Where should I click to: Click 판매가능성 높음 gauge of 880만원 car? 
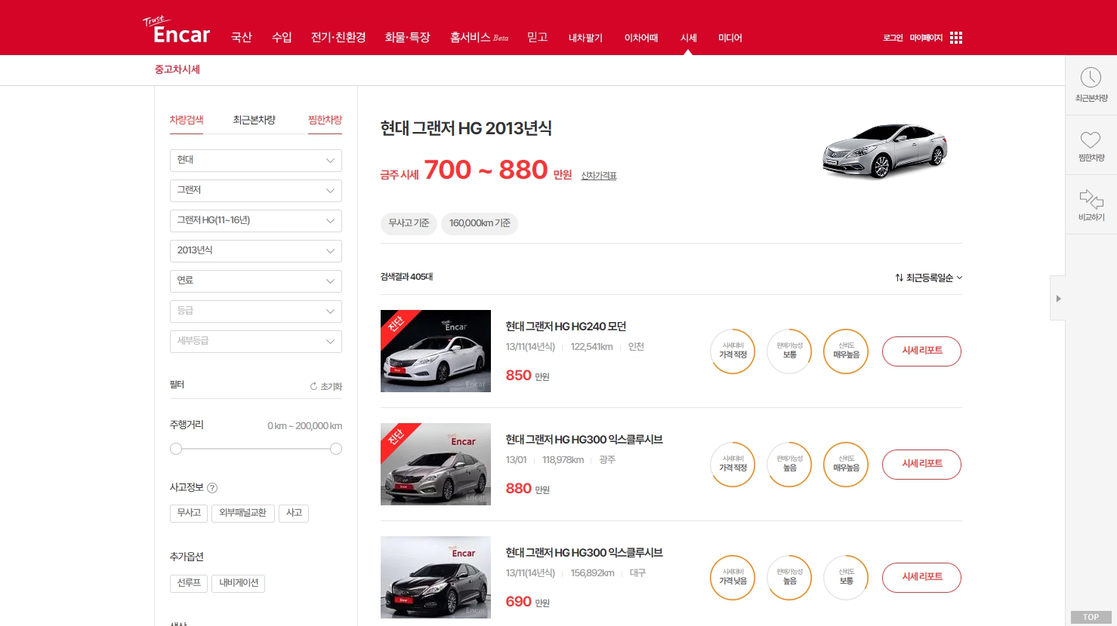(x=789, y=465)
